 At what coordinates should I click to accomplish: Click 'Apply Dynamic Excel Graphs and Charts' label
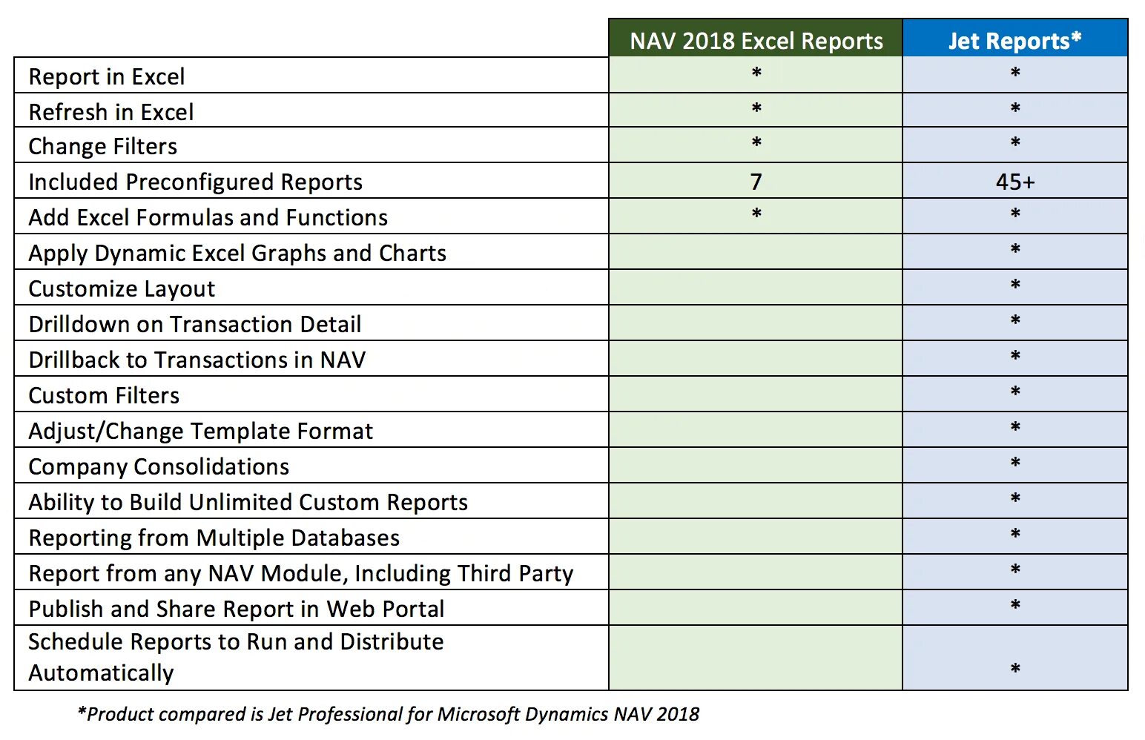(237, 253)
